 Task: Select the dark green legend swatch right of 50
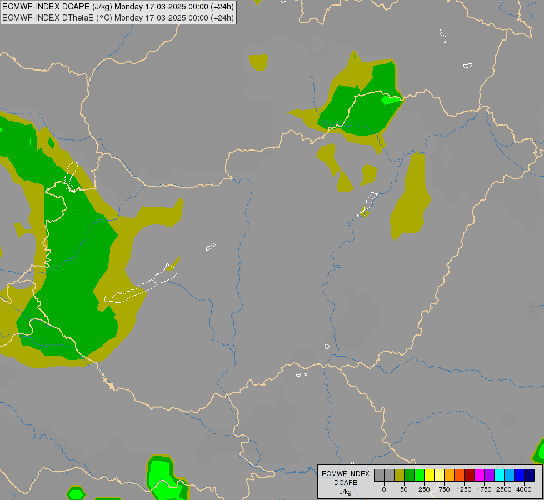click(x=409, y=476)
